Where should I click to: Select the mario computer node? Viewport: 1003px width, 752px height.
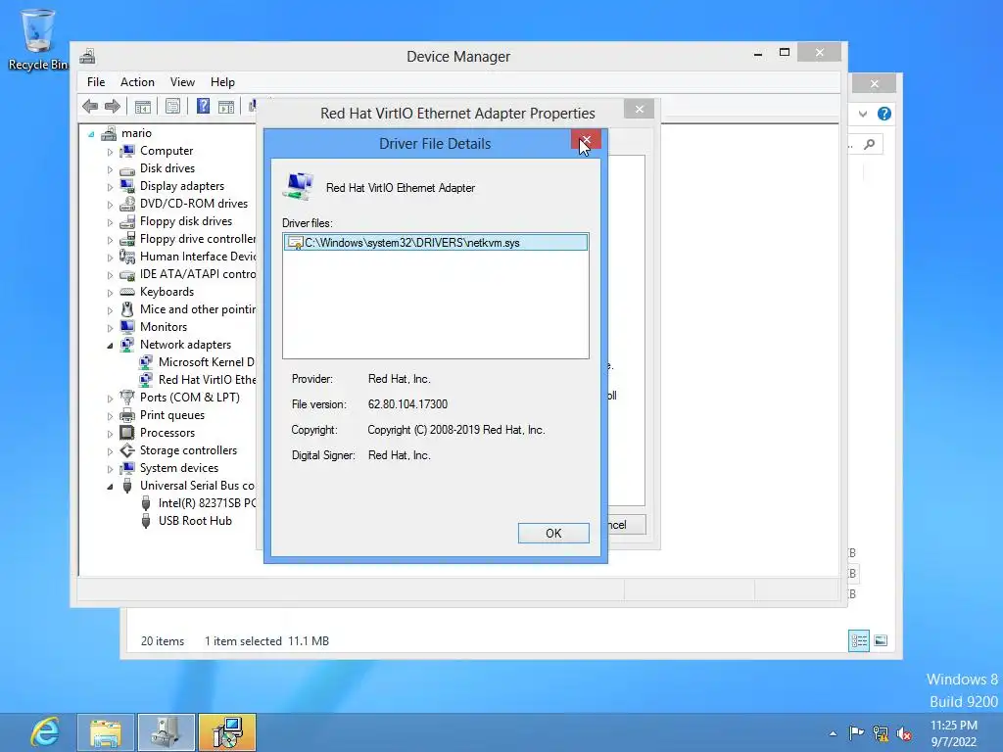pos(136,133)
